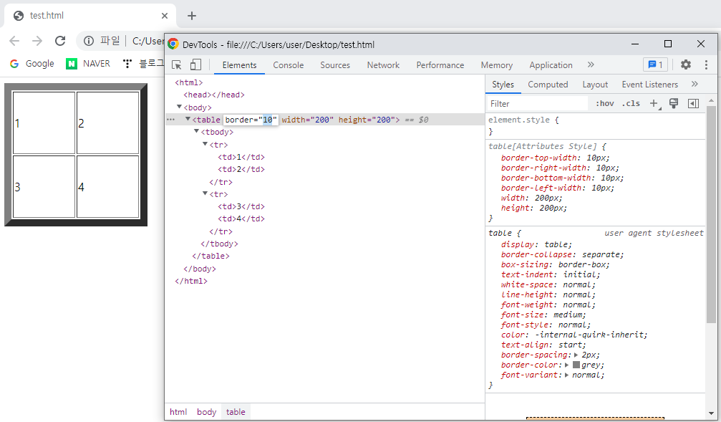Collapse the table node triangle
Image resolution: width=721 pixels, height=422 pixels.
click(188, 119)
